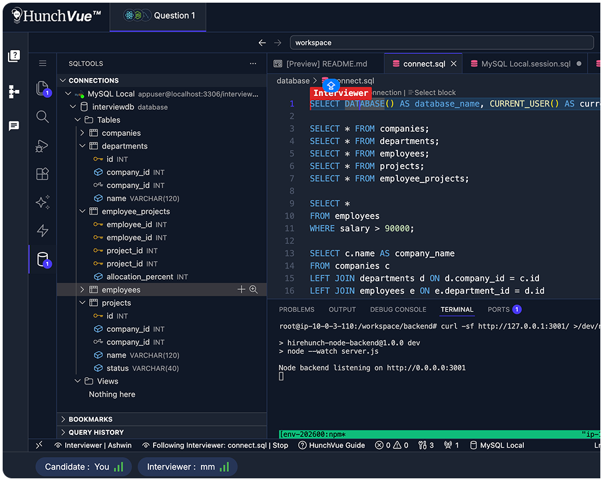Screen dimensions: 603x481
Task: Click the Interviewer: mm badge
Action: pyautogui.click(x=188, y=467)
